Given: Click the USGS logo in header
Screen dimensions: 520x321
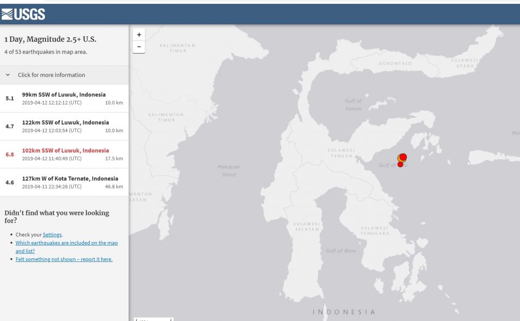Looking at the screenshot, I should [23, 14].
